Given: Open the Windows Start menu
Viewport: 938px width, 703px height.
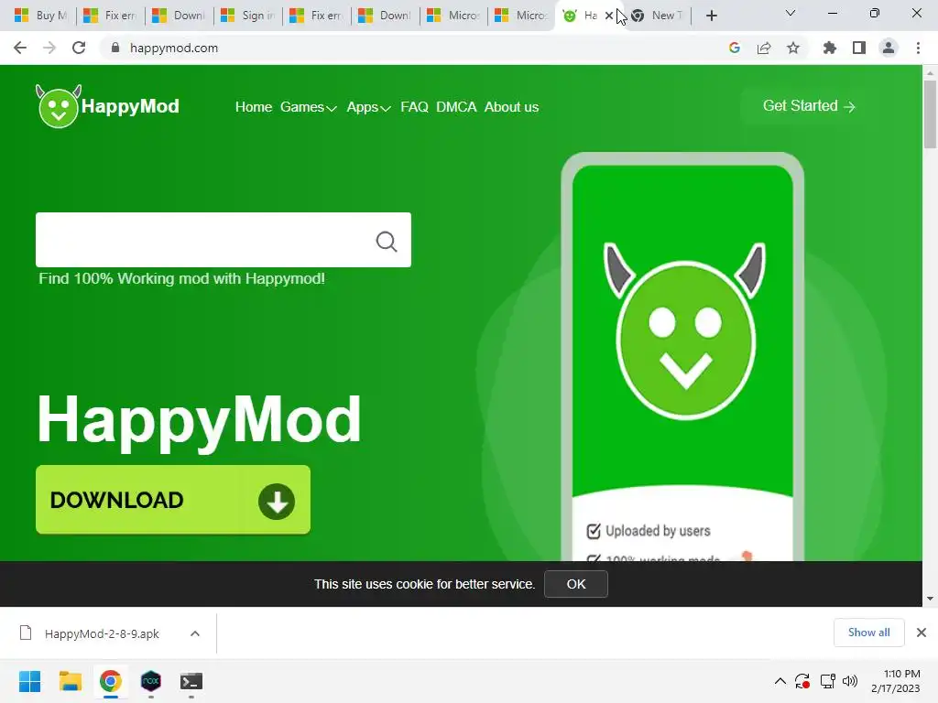Looking at the screenshot, I should tap(30, 681).
